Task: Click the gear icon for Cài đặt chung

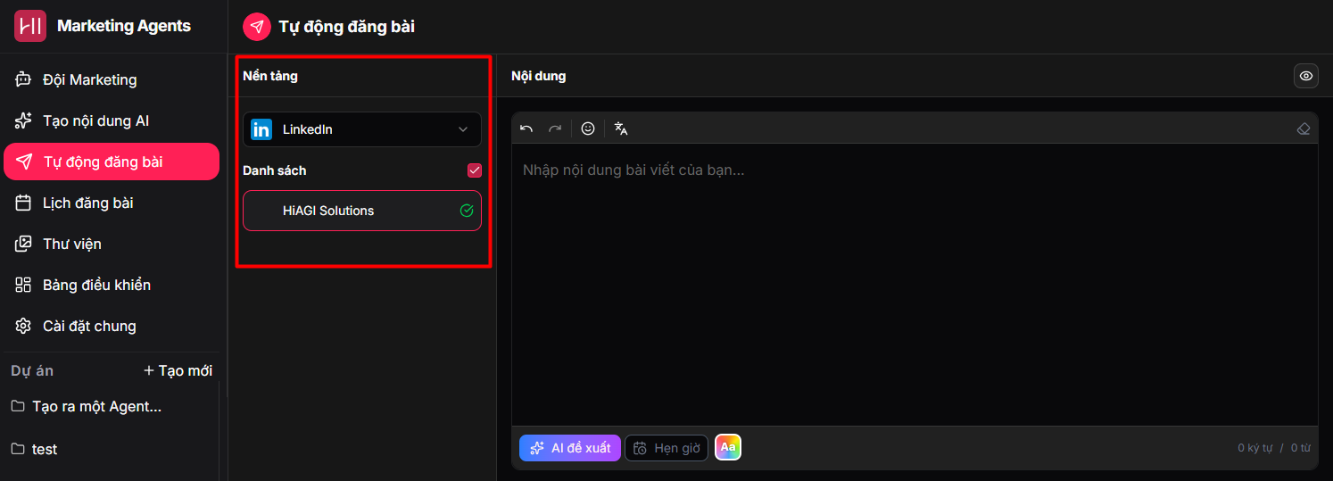Action: (x=24, y=326)
